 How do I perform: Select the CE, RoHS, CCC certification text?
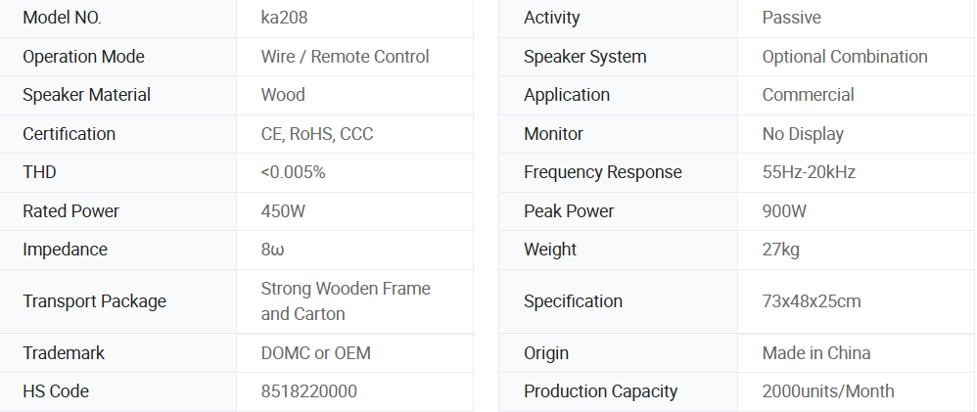(x=316, y=134)
